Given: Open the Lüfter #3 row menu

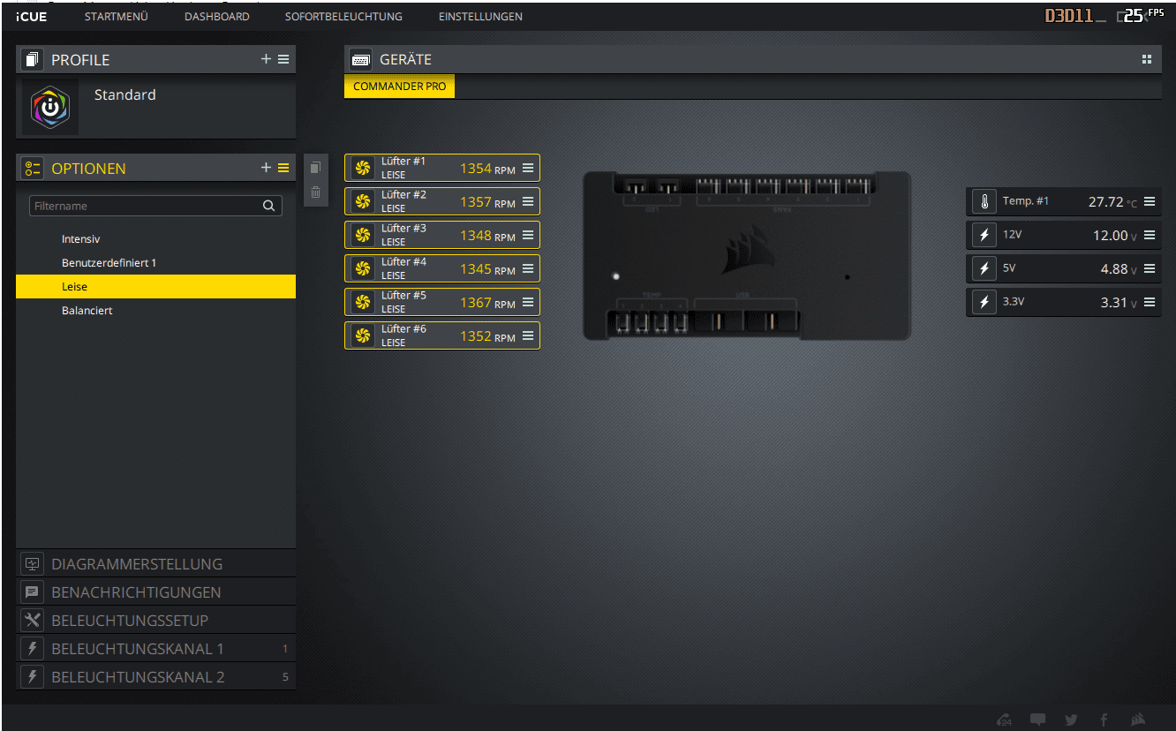Looking at the screenshot, I should [528, 235].
